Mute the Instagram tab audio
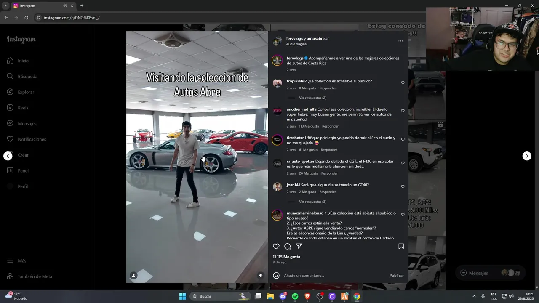This screenshot has height=303, width=539. click(65, 6)
